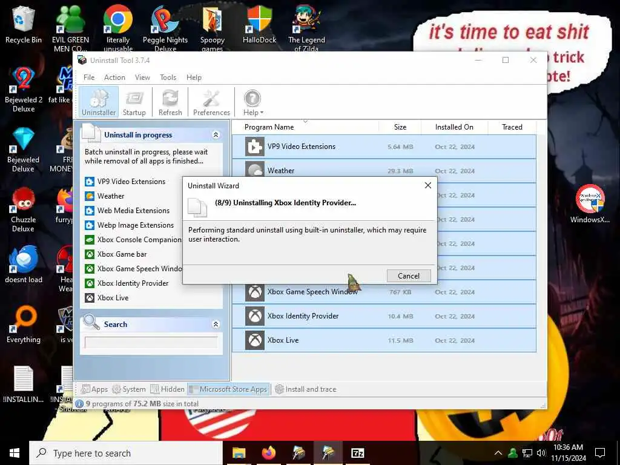This screenshot has height=465, width=620.
Task: Select the EVIL GREEN MEN desktop icon
Action: click(x=70, y=28)
